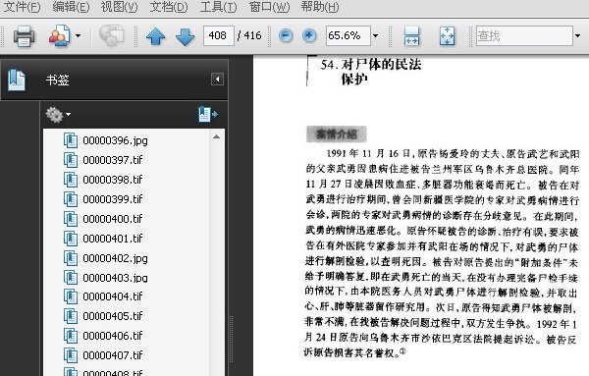Select bookmark 00000397.tif
The width and height of the screenshot is (589, 376).
pos(113,160)
